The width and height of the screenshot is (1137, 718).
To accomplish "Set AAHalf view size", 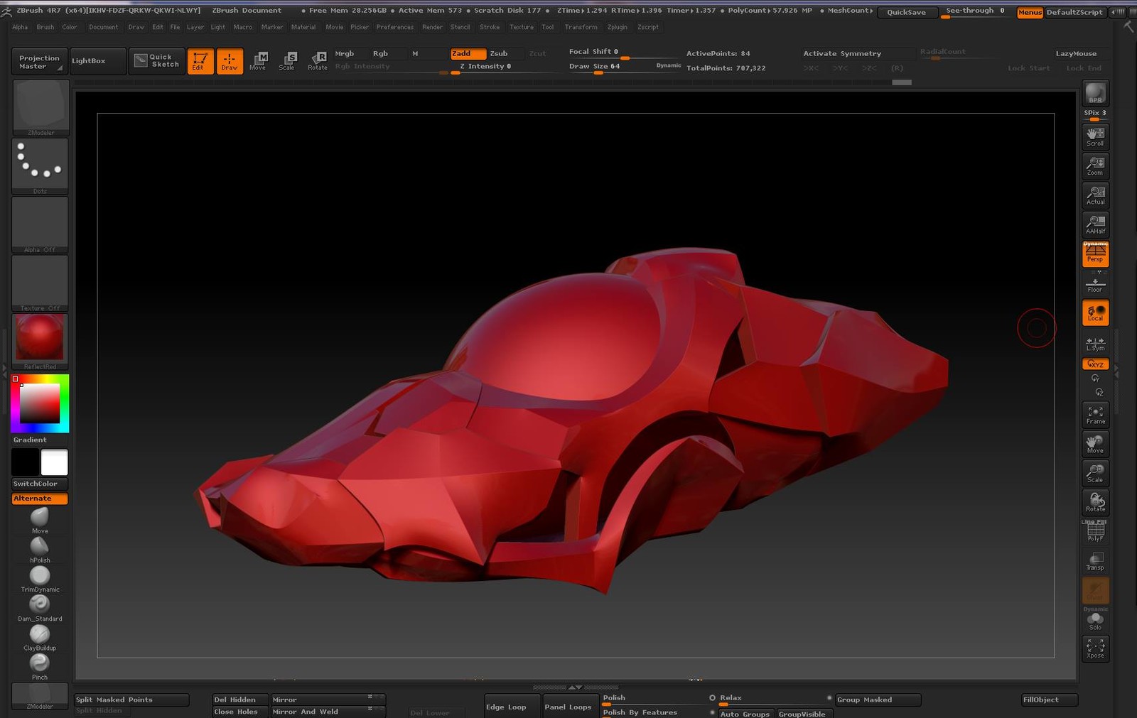I will pyautogui.click(x=1095, y=224).
